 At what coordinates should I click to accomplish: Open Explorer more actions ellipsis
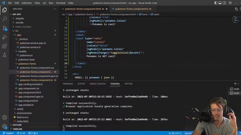pos(55,9)
